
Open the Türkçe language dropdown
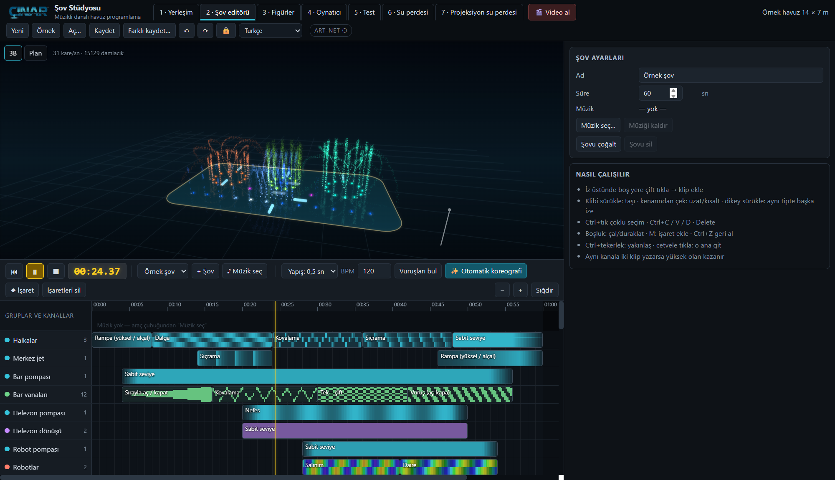pos(271,30)
